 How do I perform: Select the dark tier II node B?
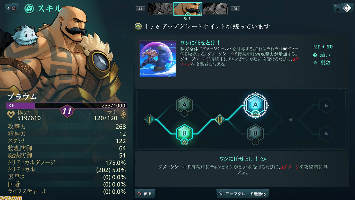pos(255,133)
